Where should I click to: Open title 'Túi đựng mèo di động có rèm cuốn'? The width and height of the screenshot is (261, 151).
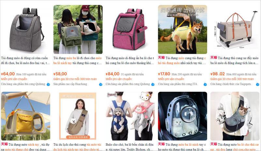(24, 58)
